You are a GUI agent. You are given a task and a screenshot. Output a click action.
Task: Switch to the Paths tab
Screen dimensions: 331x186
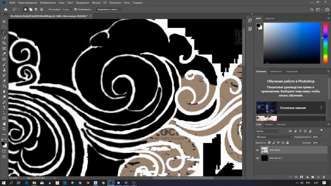281,125
